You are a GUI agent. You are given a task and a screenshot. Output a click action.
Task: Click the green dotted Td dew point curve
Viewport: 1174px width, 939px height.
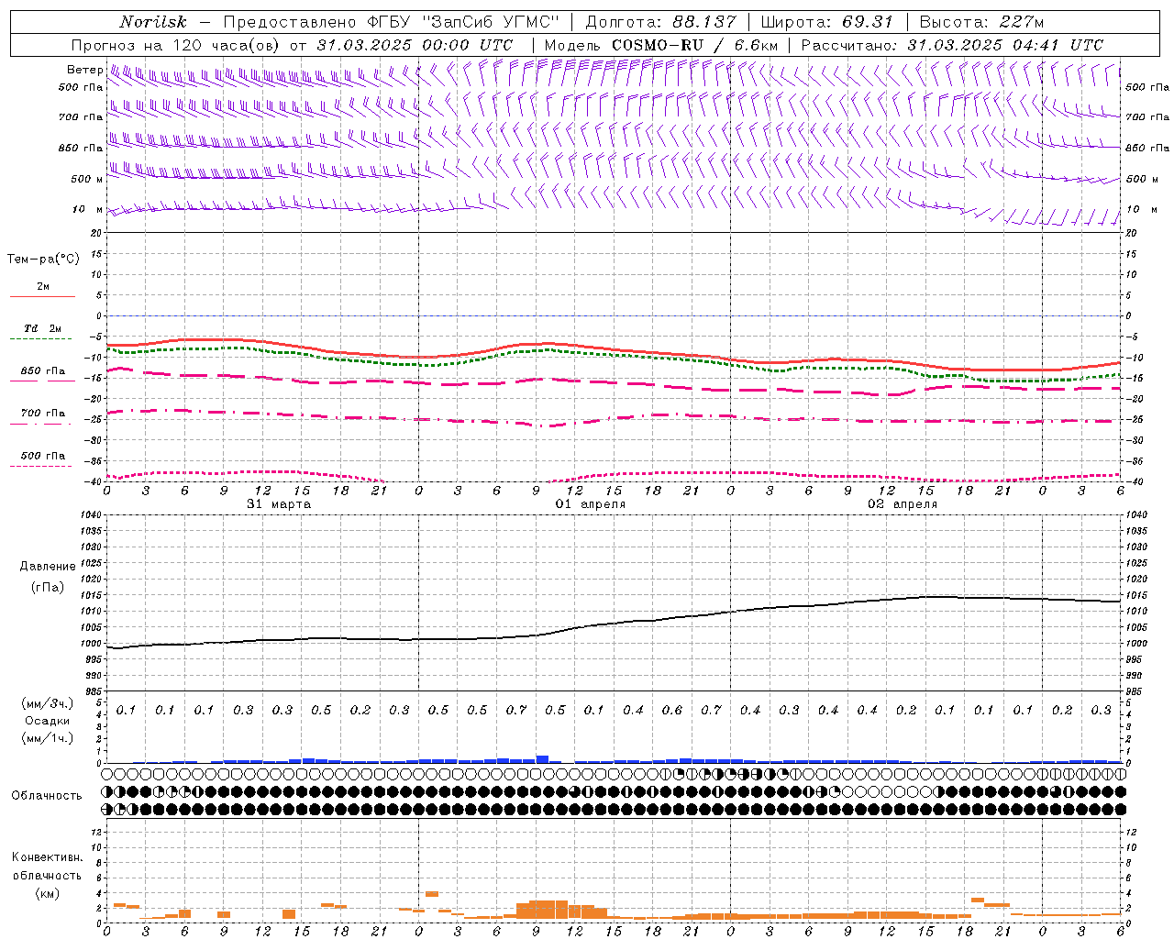coord(614,355)
